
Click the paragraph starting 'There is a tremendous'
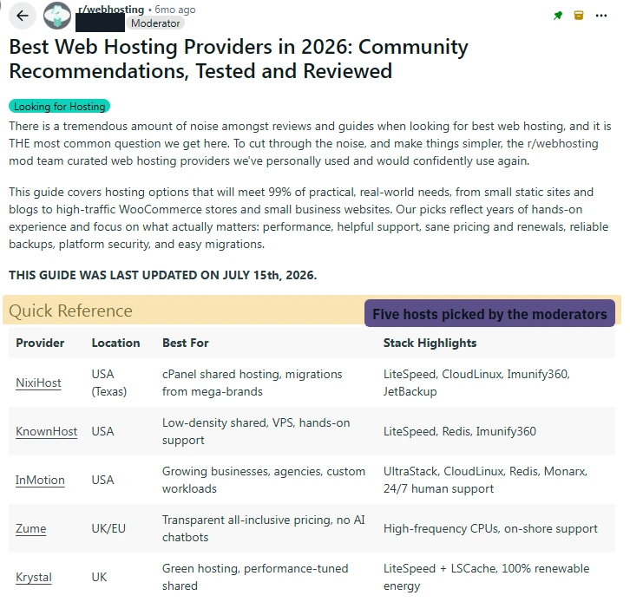(x=310, y=143)
